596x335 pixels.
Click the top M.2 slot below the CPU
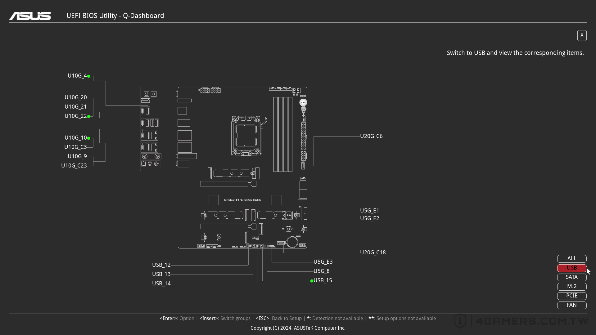pos(231,173)
